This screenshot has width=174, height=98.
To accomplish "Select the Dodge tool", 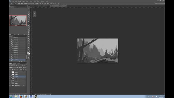I will point(29,36).
